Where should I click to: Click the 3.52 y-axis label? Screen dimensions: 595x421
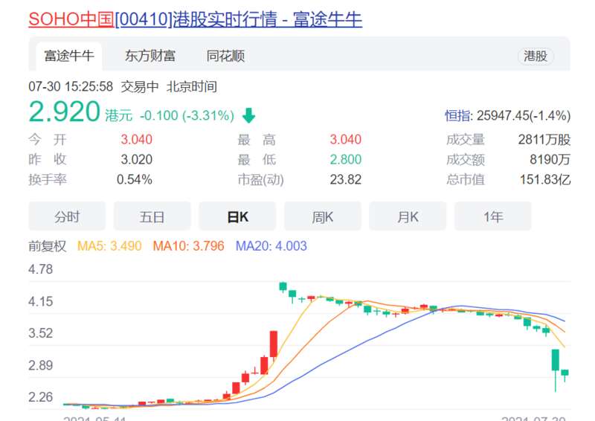40,333
